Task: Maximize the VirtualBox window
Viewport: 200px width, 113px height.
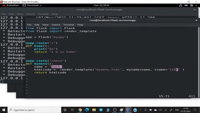Action: click(x=189, y=2)
